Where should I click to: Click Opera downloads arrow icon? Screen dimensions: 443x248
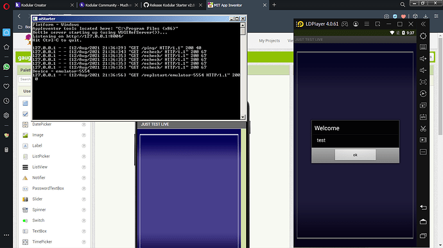tap(426, 17)
